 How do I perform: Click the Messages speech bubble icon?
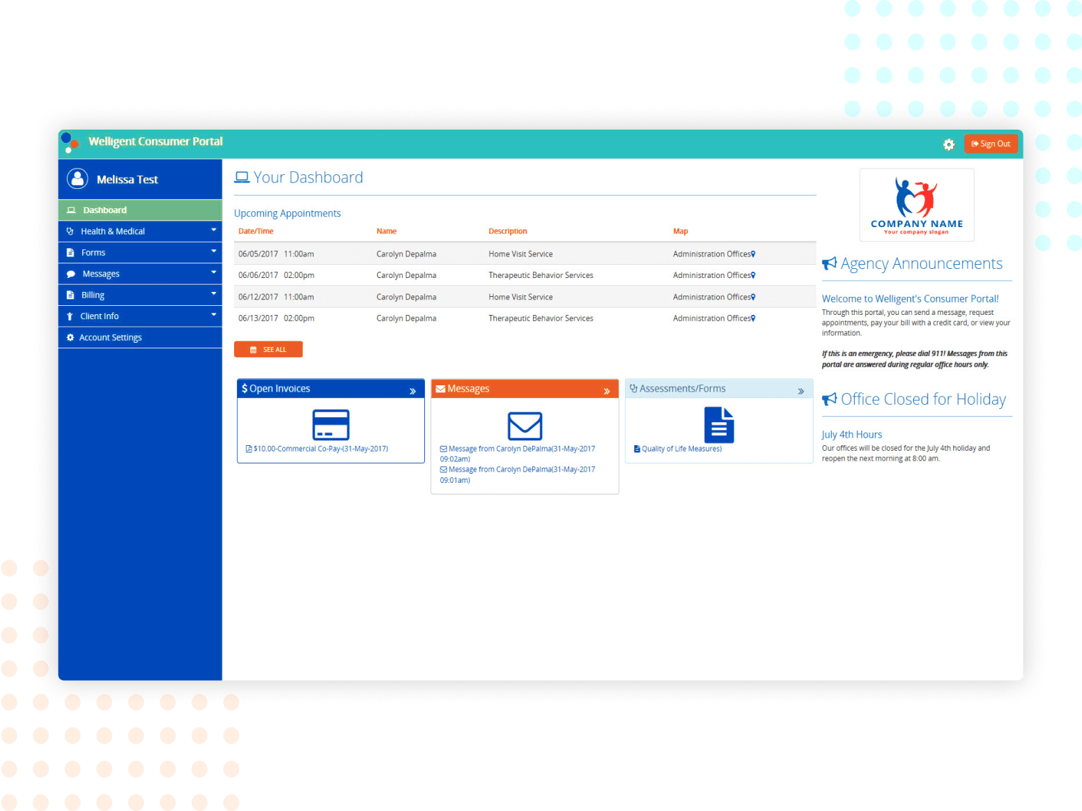70,274
